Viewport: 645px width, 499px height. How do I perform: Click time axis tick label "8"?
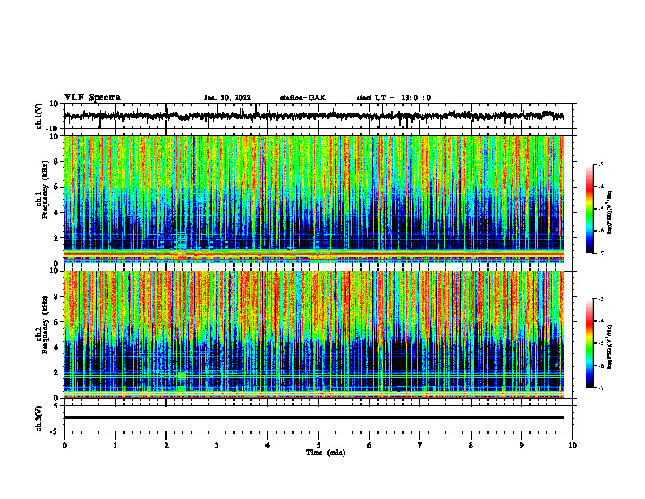[471, 445]
